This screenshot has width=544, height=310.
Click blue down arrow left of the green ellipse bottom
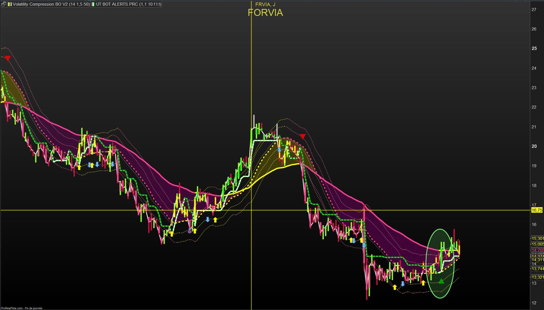403,284
